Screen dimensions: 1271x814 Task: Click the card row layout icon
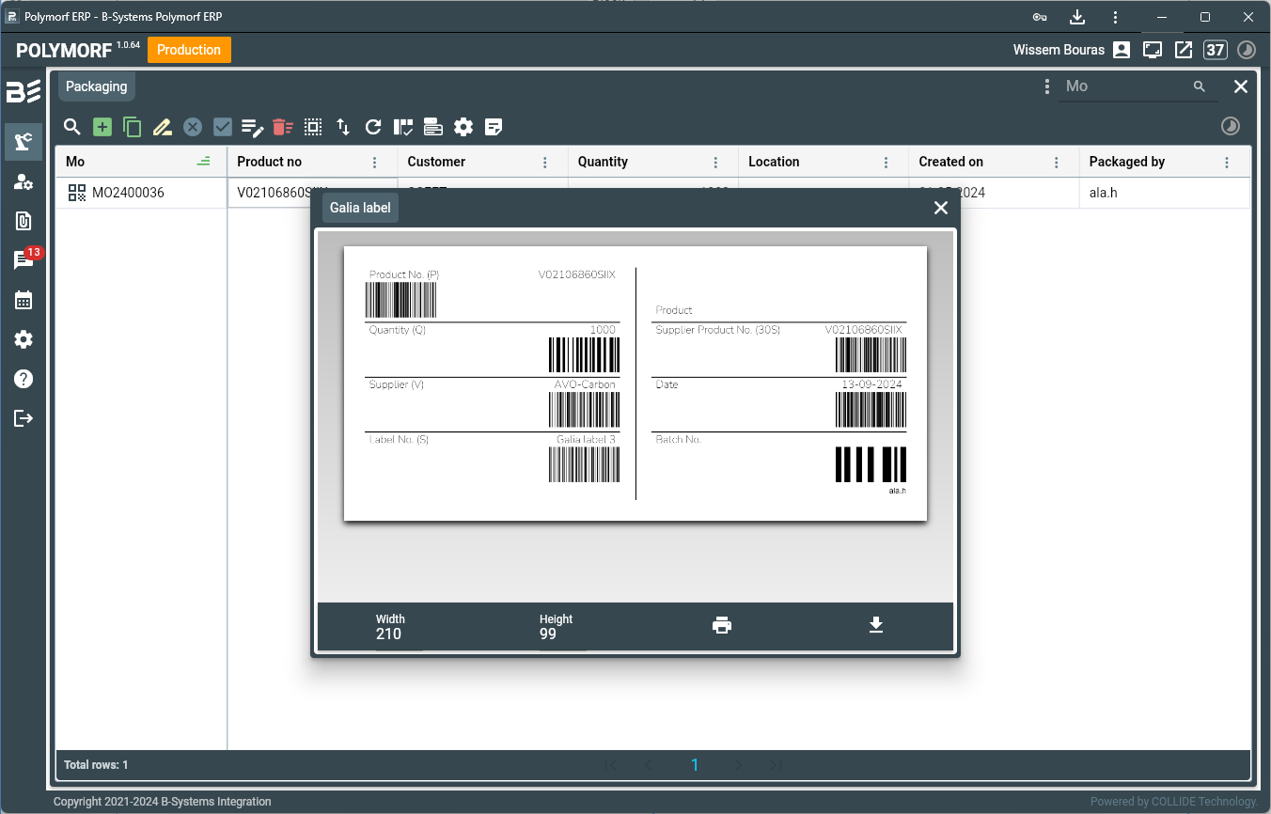coord(433,127)
